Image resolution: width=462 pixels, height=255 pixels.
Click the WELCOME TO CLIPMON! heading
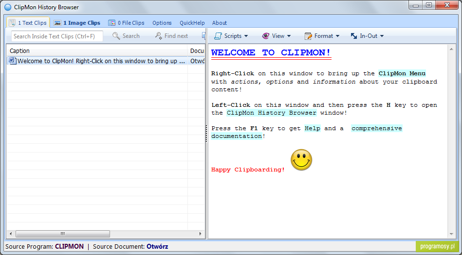point(271,52)
